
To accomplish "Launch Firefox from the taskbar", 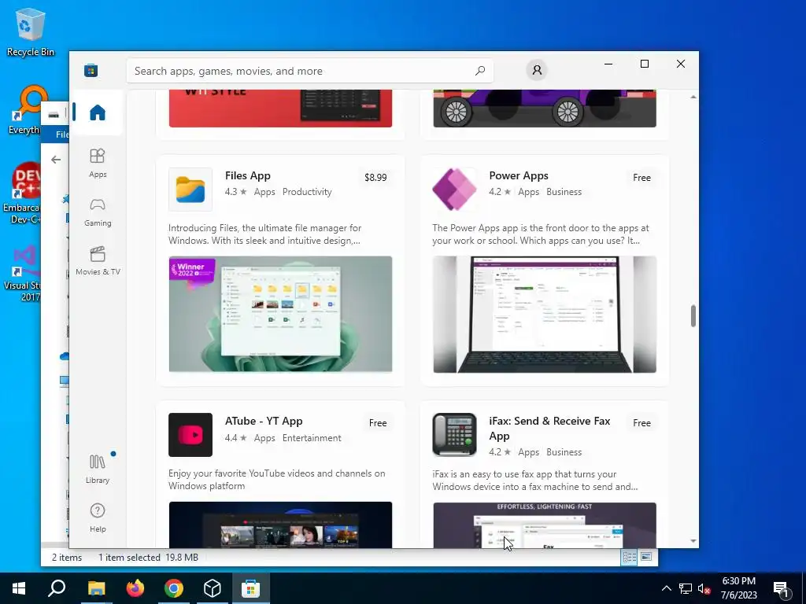I will 135,588.
